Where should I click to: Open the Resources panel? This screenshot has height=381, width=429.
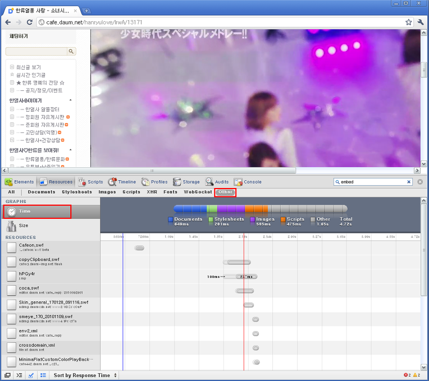pyautogui.click(x=56, y=182)
